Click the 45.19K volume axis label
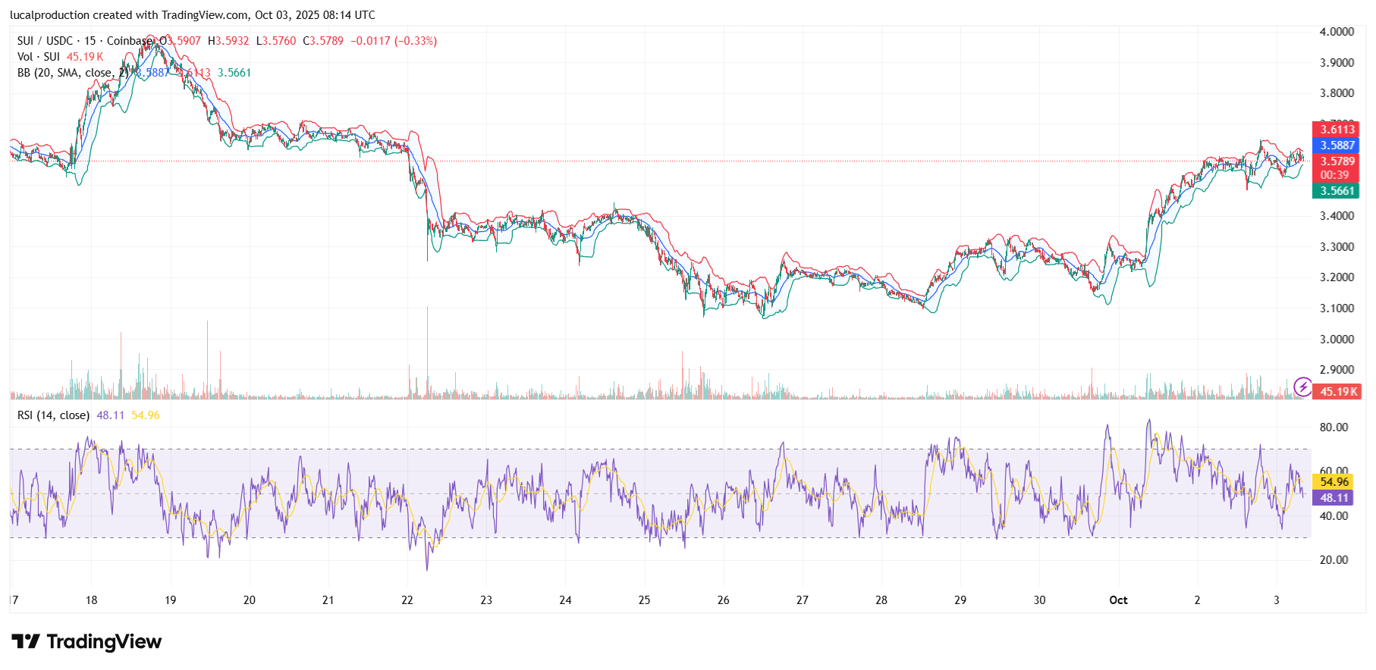 tap(1338, 392)
